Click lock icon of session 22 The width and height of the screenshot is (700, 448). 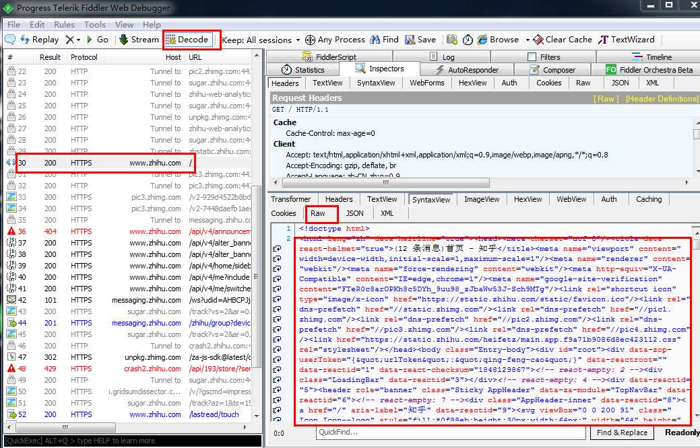click(11, 71)
